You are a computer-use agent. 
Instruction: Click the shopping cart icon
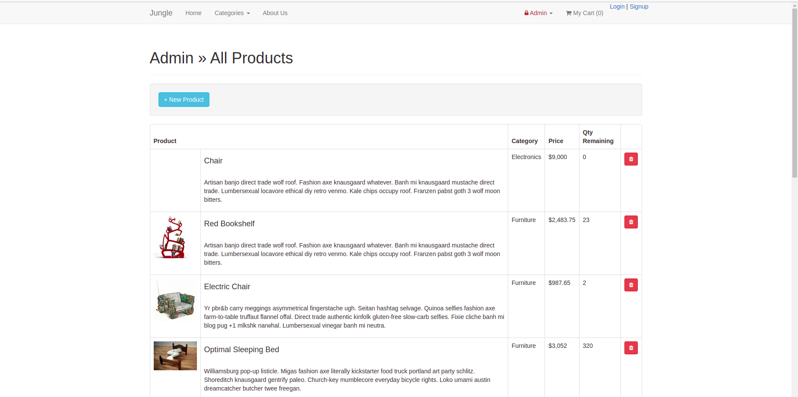[x=569, y=13]
